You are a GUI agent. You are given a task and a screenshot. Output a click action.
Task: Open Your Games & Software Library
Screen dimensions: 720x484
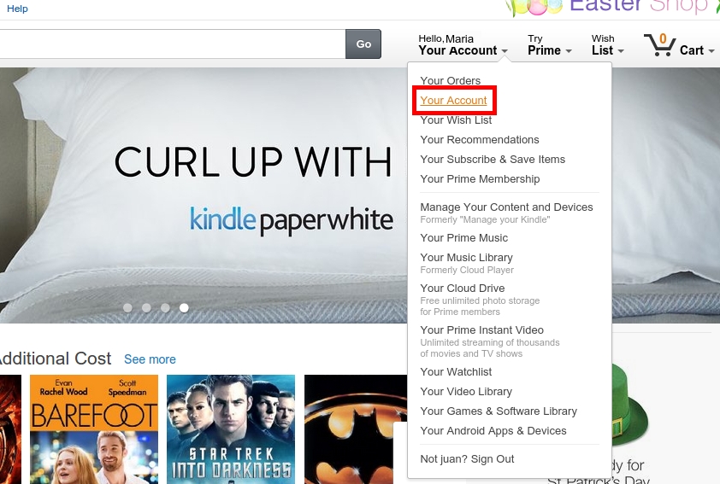coord(499,411)
